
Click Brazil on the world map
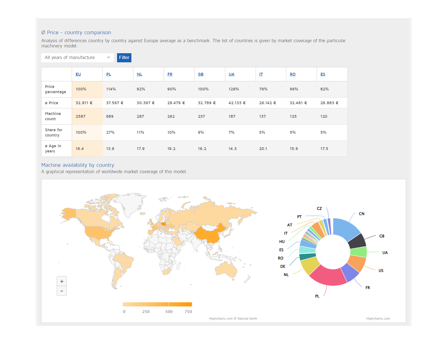(x=124, y=261)
